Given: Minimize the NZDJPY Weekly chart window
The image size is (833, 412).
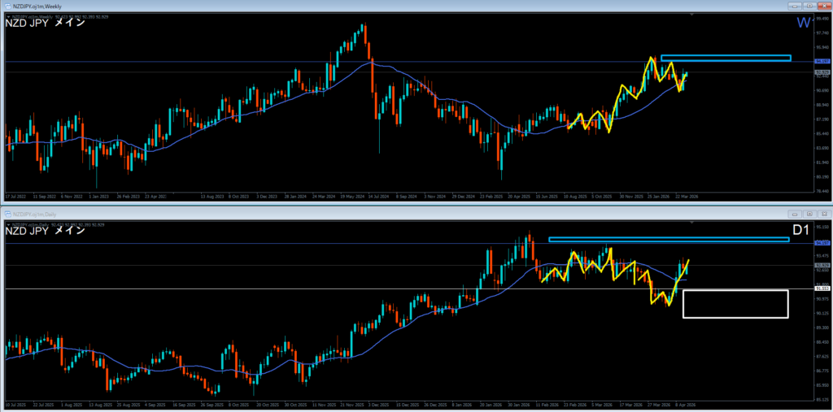Looking at the screenshot, I should coord(796,6).
